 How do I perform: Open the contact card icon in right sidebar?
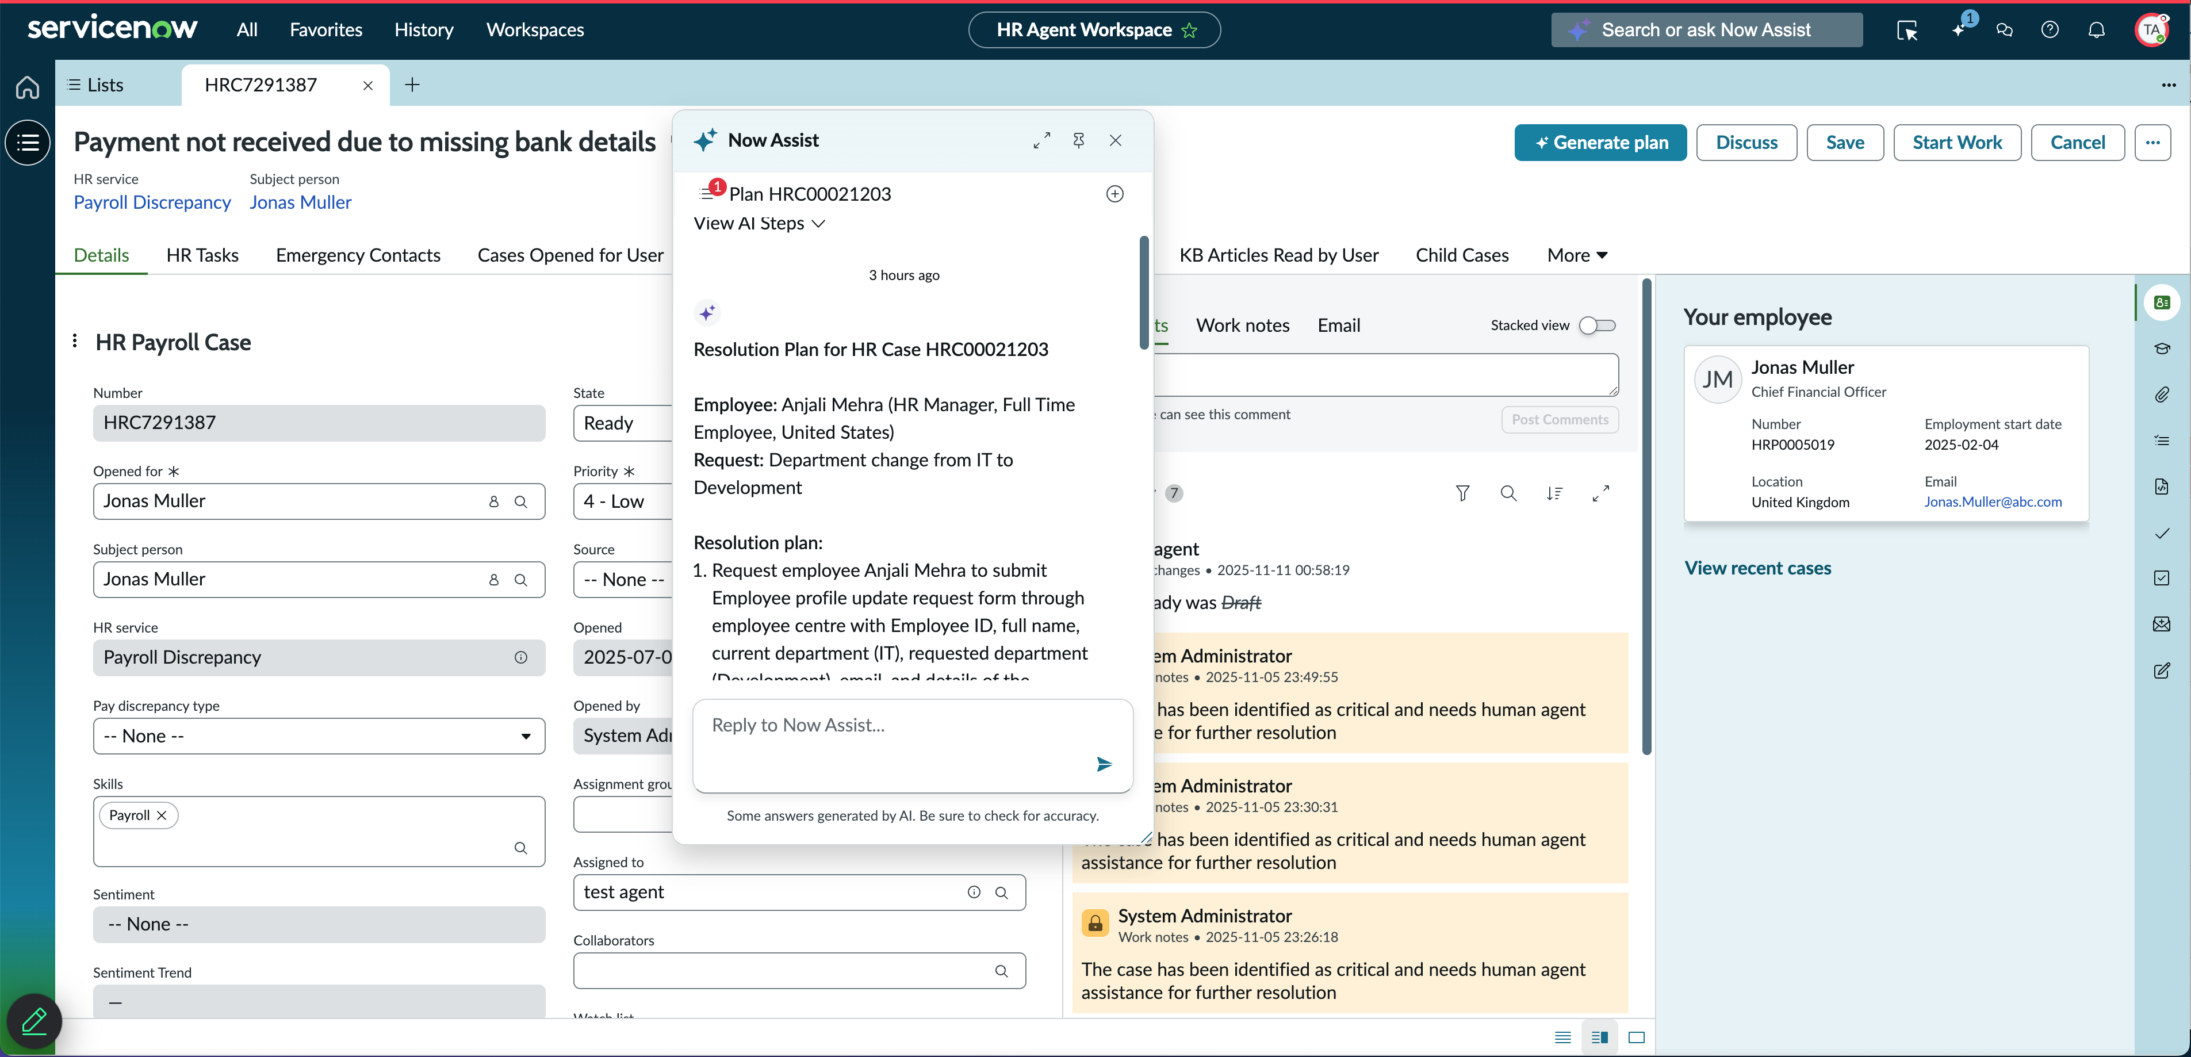point(2162,302)
